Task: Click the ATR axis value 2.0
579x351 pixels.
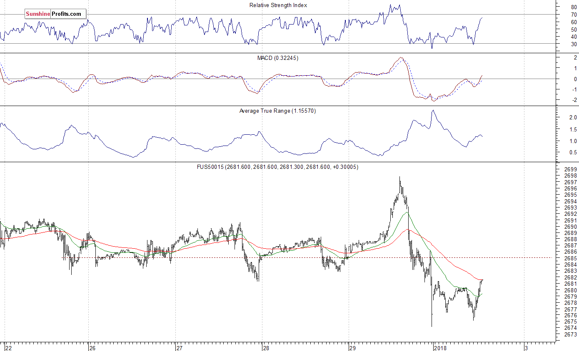Action: coord(573,118)
